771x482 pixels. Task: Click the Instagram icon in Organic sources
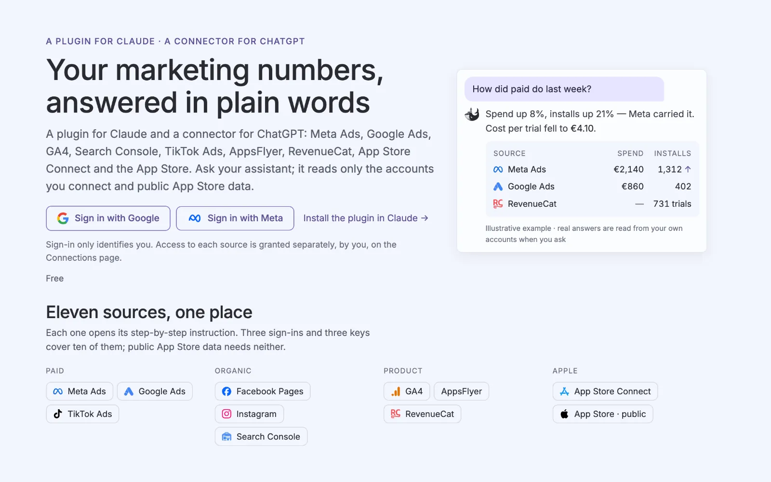tap(226, 414)
